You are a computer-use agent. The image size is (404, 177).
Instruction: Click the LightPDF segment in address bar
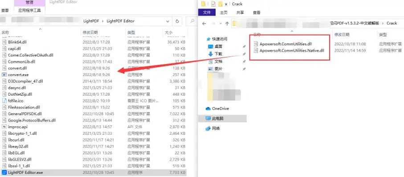[x=91, y=21]
